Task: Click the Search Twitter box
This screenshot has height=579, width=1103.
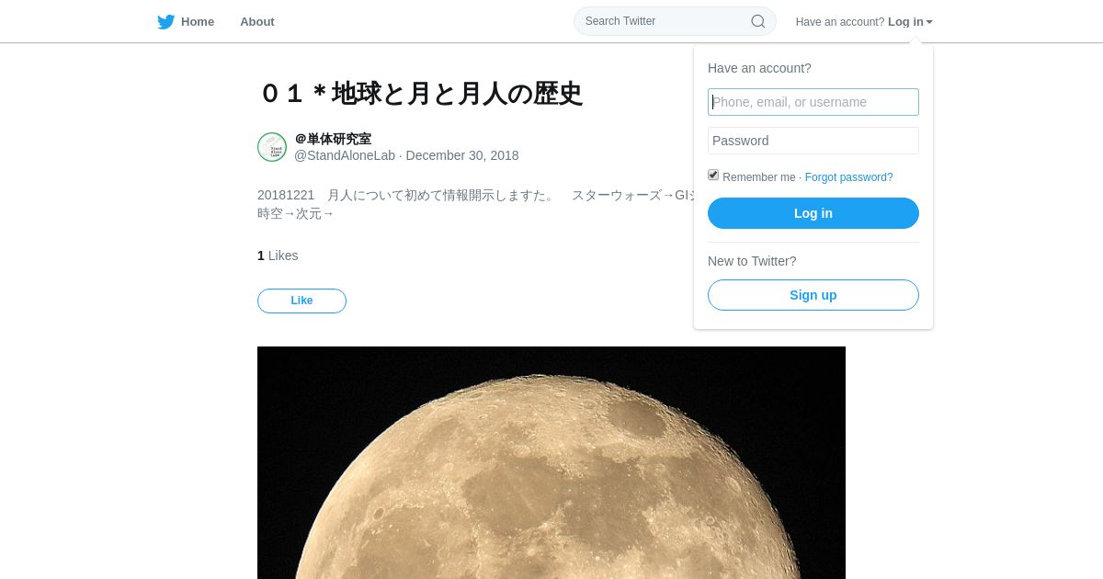Action: (676, 21)
